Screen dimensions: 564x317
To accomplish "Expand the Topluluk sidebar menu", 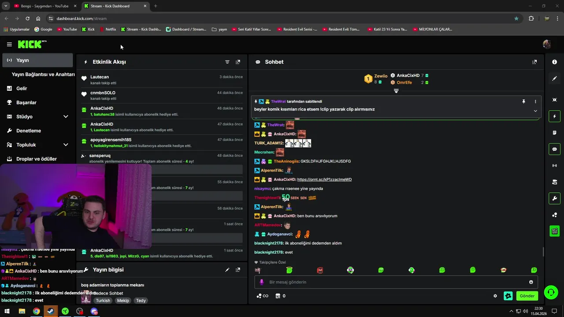I will 66,145.
